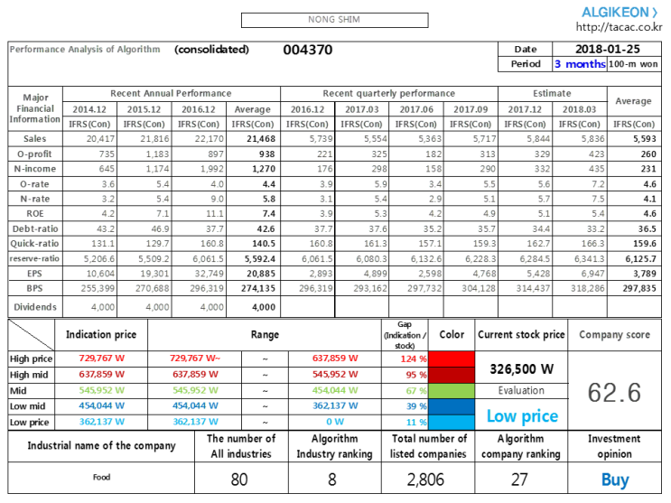The image size is (671, 503).
Task: Select High price indication 729,767 W
Action: 101,359
